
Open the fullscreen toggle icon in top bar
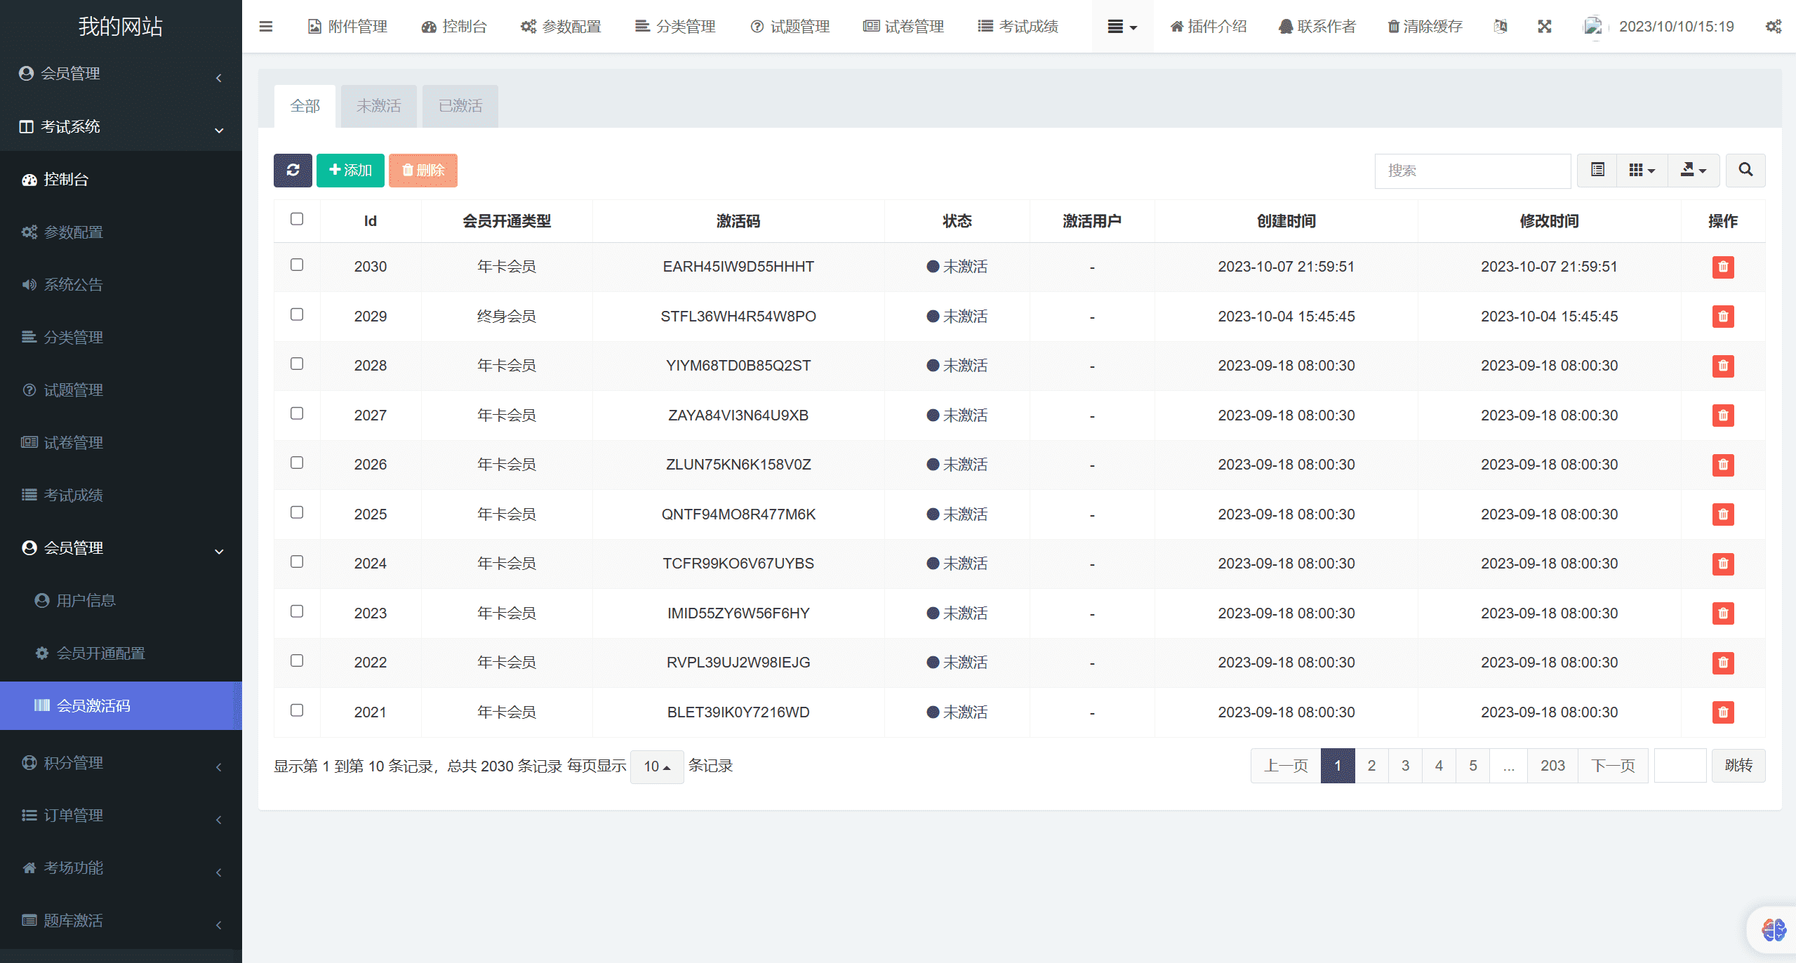click(1544, 26)
